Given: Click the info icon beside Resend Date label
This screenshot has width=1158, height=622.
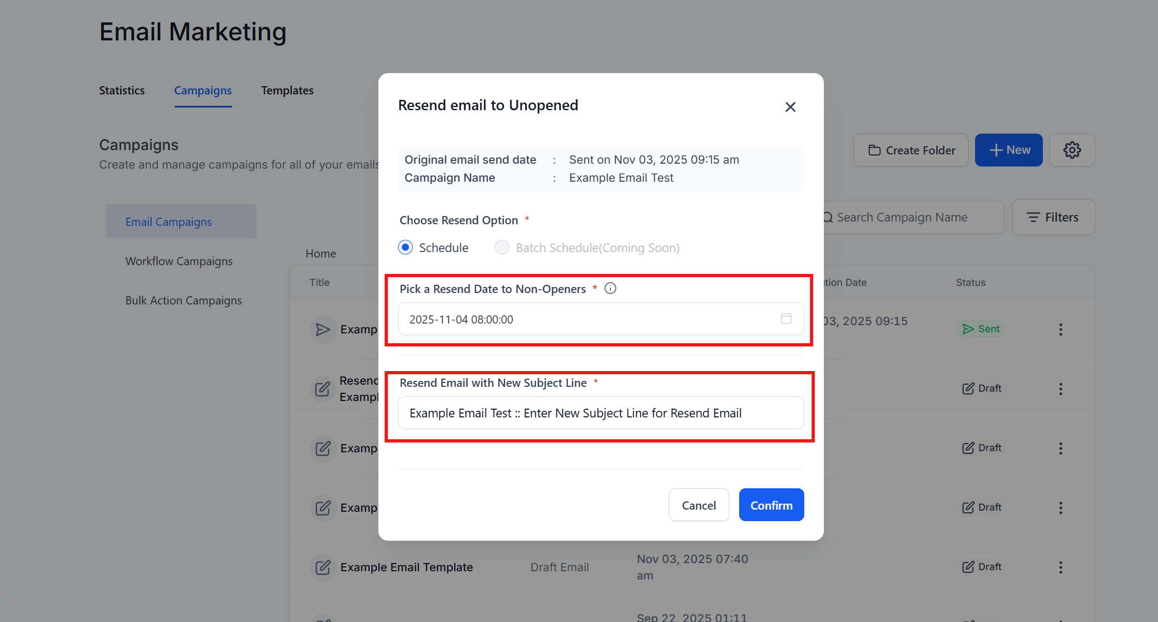Looking at the screenshot, I should 610,289.
